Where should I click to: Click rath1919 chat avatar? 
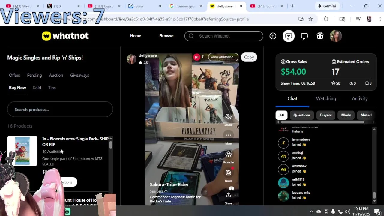(283, 183)
